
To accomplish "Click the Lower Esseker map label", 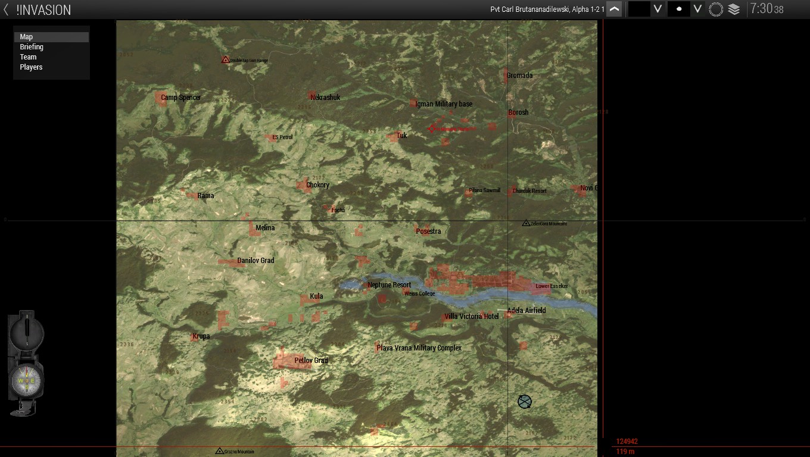I will [x=552, y=286].
